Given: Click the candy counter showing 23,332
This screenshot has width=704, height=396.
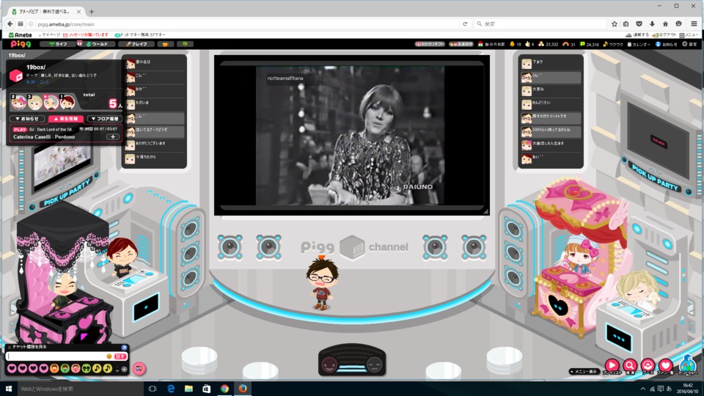Looking at the screenshot, I should (549, 44).
